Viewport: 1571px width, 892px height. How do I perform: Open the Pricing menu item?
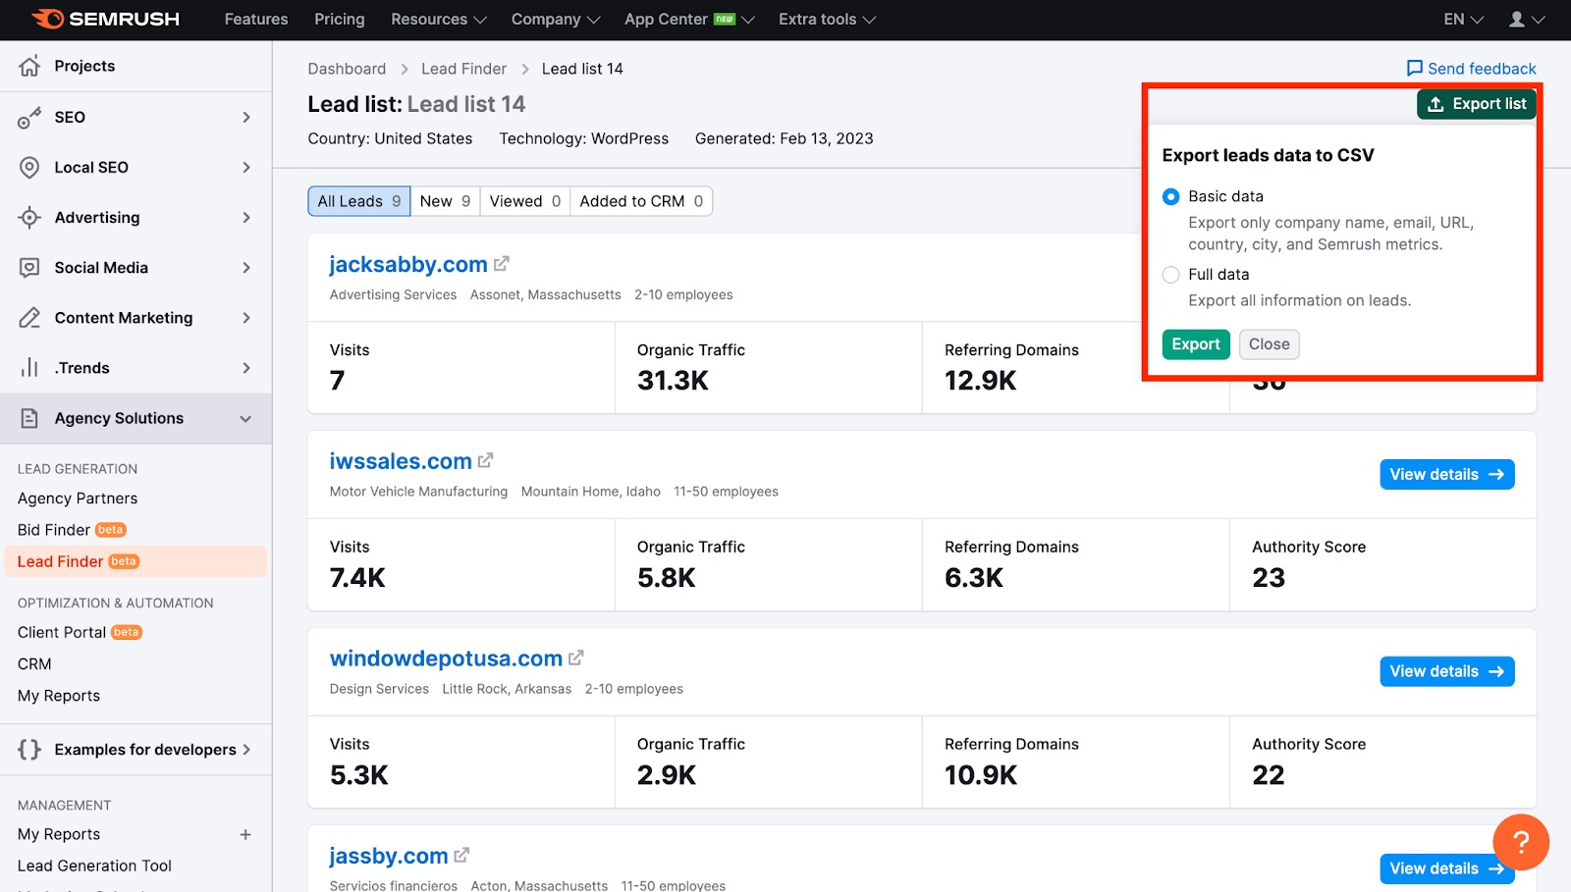coord(340,19)
